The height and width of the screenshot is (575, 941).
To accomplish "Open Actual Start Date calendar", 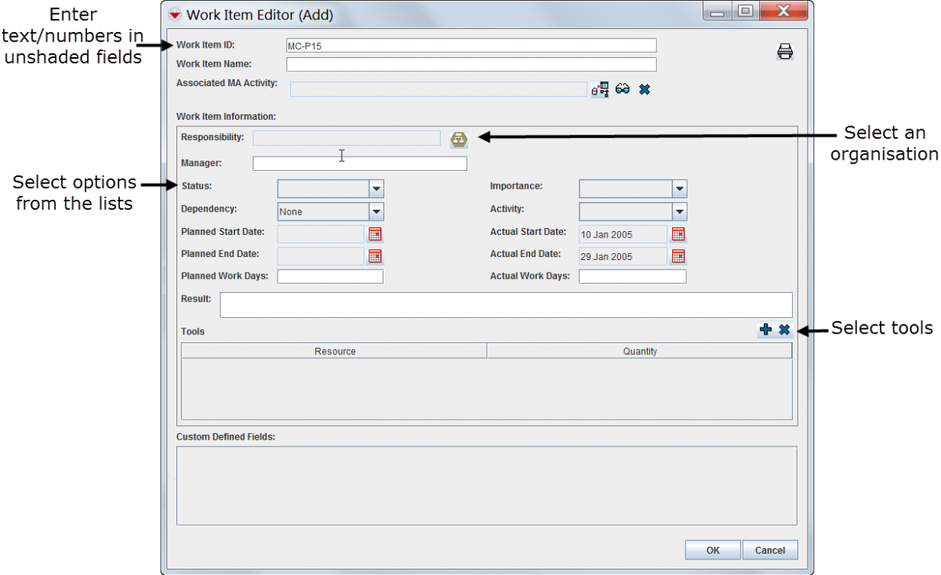I will [x=678, y=233].
